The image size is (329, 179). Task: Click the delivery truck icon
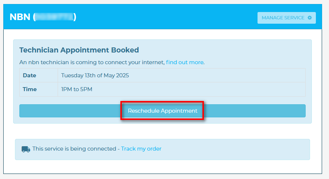pos(26,149)
